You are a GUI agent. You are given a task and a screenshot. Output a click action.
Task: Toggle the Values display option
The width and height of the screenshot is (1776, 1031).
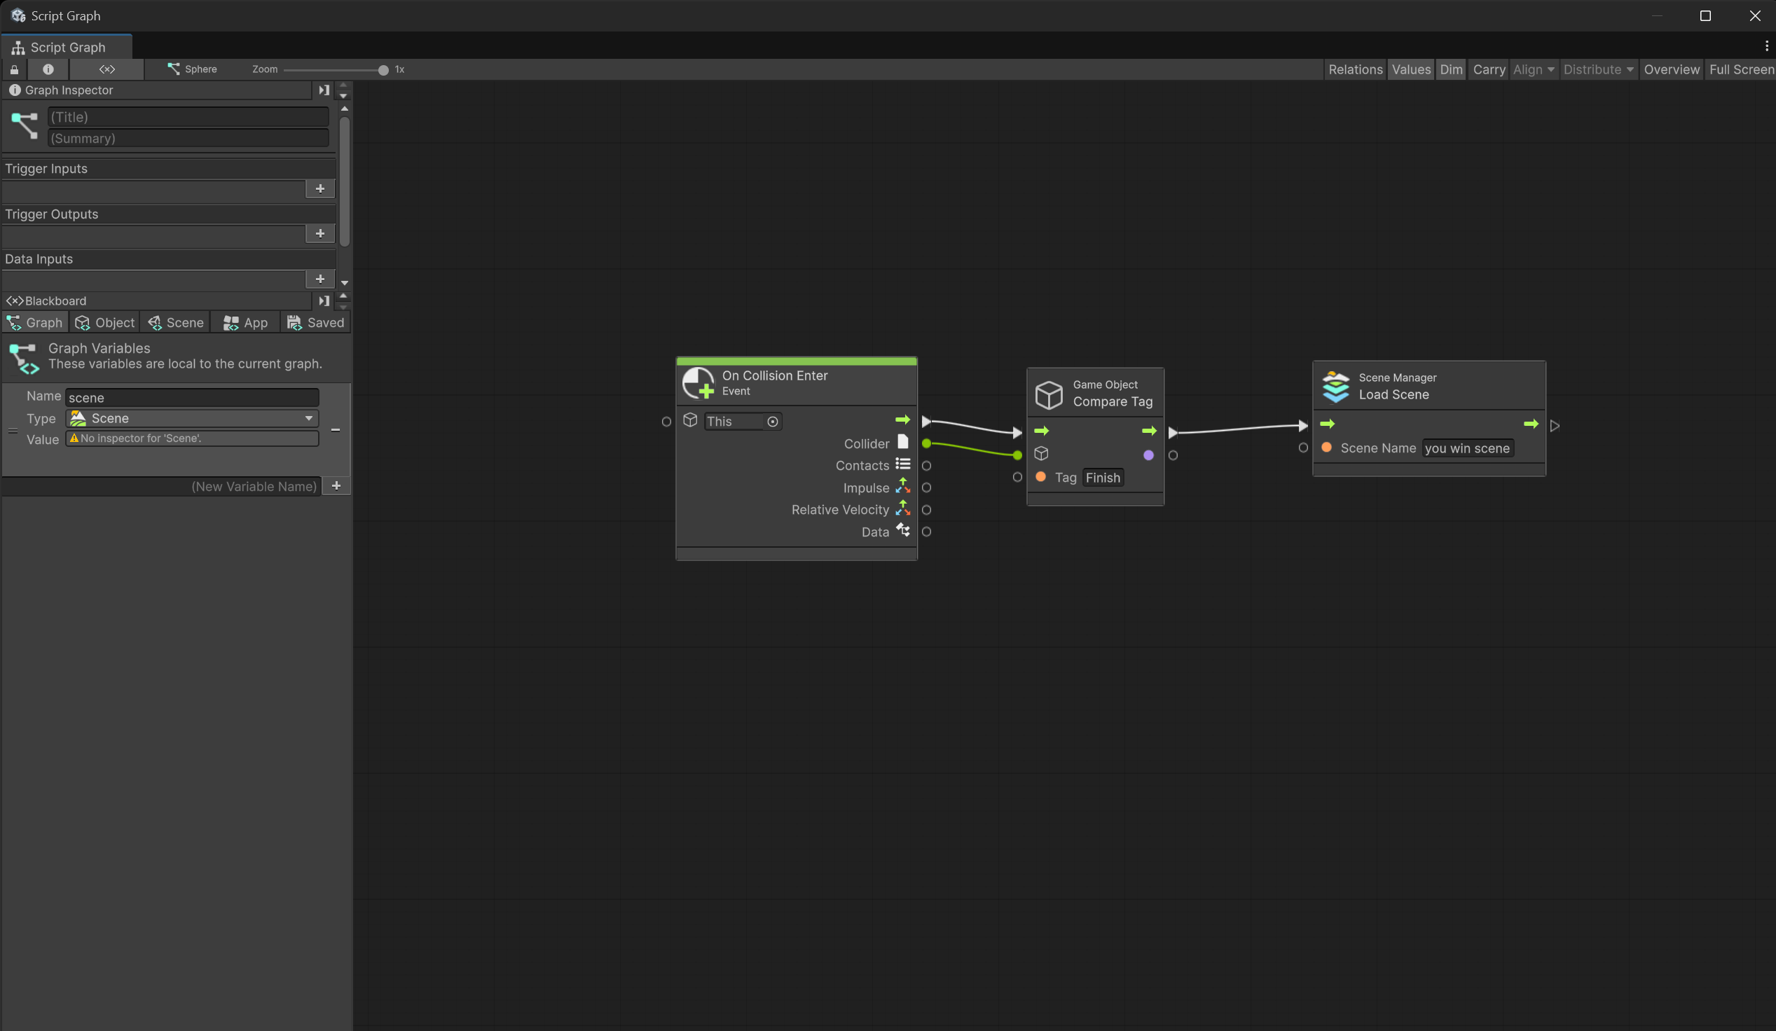(x=1411, y=69)
